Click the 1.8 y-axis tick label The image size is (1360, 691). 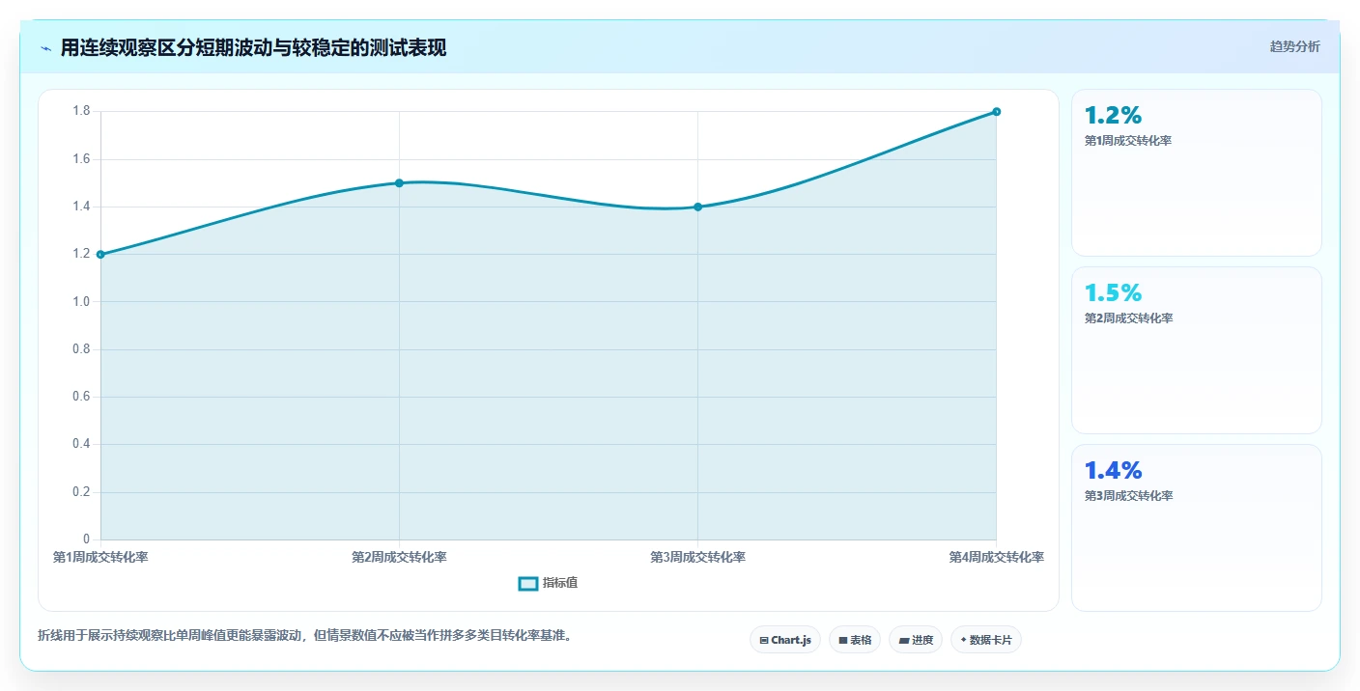click(81, 111)
